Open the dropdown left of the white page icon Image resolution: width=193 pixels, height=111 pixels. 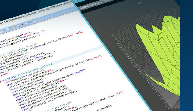[x=4, y=30]
